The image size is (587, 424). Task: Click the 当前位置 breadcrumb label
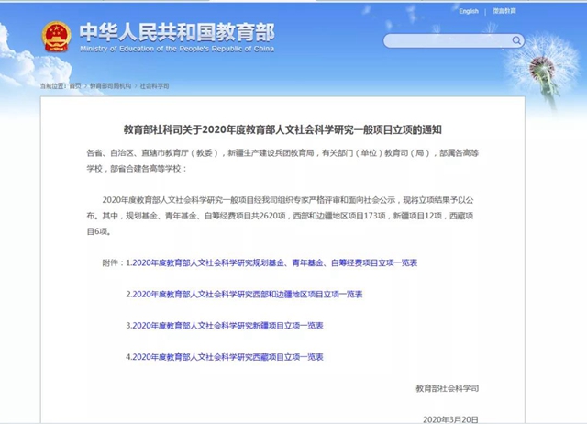pyautogui.click(x=54, y=85)
